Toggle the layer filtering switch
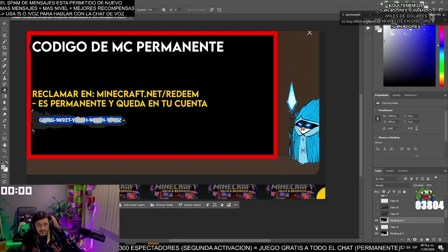Image resolution: width=448 pixels, height=252 pixels. coord(436,178)
